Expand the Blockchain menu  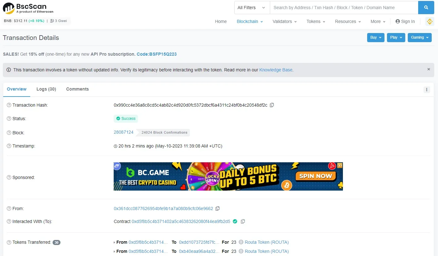click(x=250, y=21)
